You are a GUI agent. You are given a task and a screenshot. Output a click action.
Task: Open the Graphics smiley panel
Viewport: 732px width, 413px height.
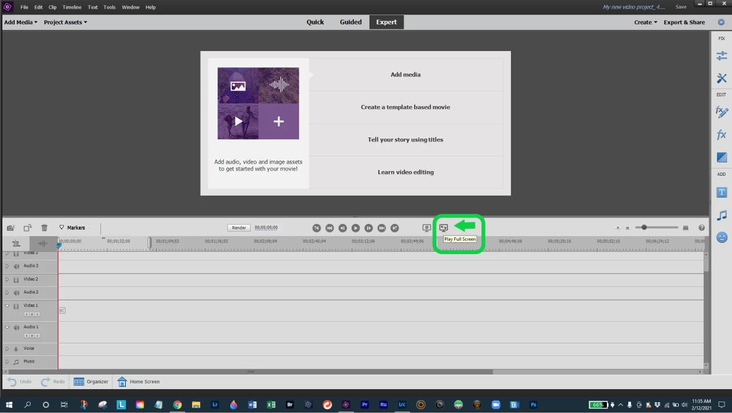pos(722,237)
